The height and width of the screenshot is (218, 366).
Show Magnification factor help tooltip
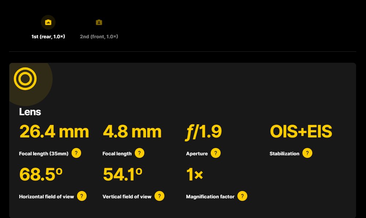(x=242, y=196)
